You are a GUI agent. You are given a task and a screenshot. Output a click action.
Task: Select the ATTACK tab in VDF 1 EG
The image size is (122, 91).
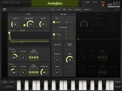[x=22, y=31]
